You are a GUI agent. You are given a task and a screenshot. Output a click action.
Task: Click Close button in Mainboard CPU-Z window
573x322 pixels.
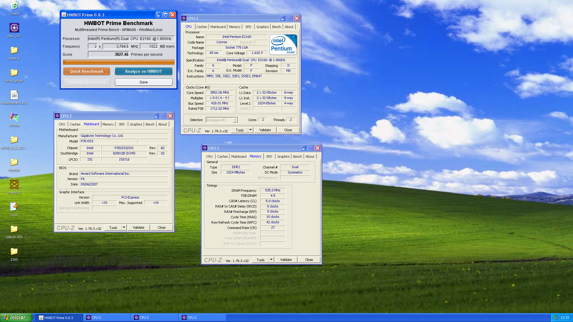click(x=161, y=227)
